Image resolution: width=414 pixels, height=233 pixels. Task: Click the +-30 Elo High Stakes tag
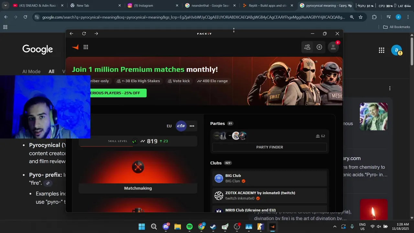click(138, 81)
